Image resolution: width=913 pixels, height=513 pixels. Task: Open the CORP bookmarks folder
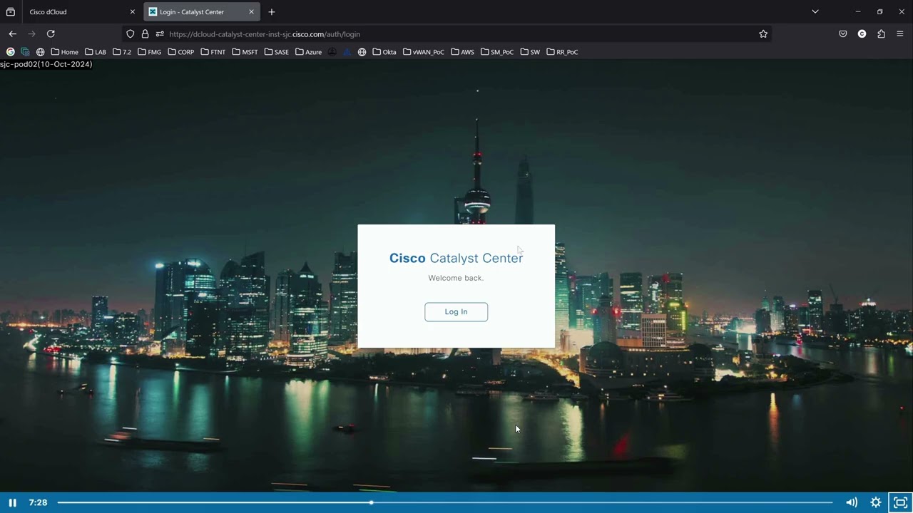pyautogui.click(x=180, y=52)
